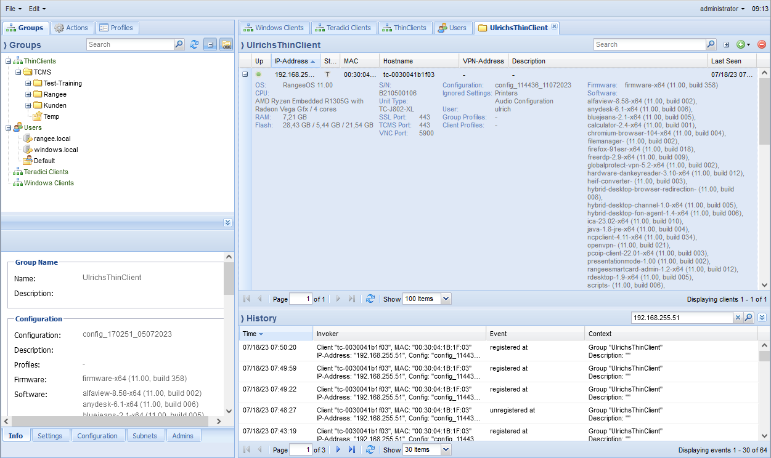
Task: Clear the History search filter
Action: tap(738, 318)
